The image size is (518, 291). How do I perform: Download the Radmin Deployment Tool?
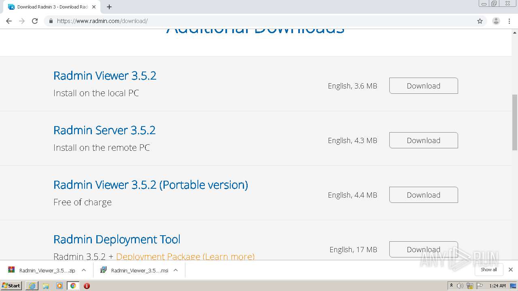(423, 249)
